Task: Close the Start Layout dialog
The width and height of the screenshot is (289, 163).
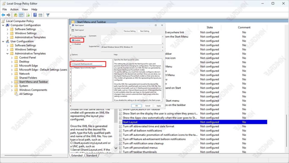Action: [162, 25]
